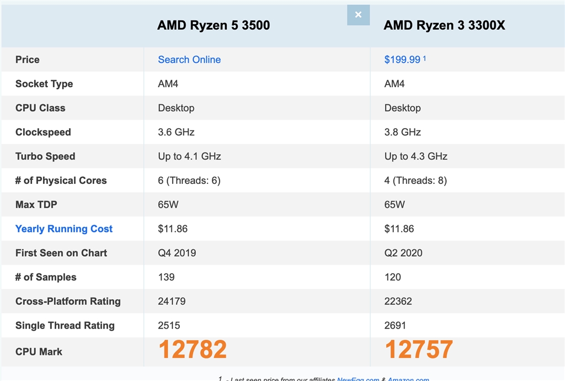Click the Socket Type row label
This screenshot has height=381, width=565.
(44, 84)
